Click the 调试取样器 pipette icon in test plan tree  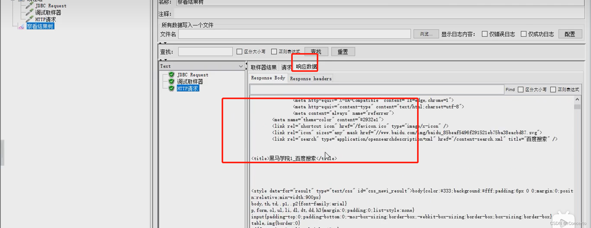coord(30,12)
